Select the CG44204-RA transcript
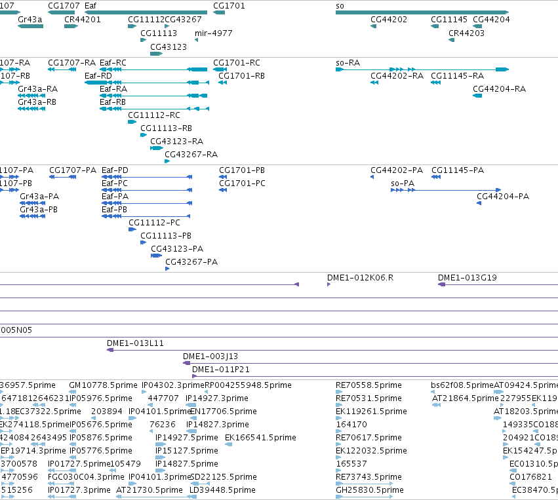The height and width of the screenshot is (500, 558). point(477,96)
